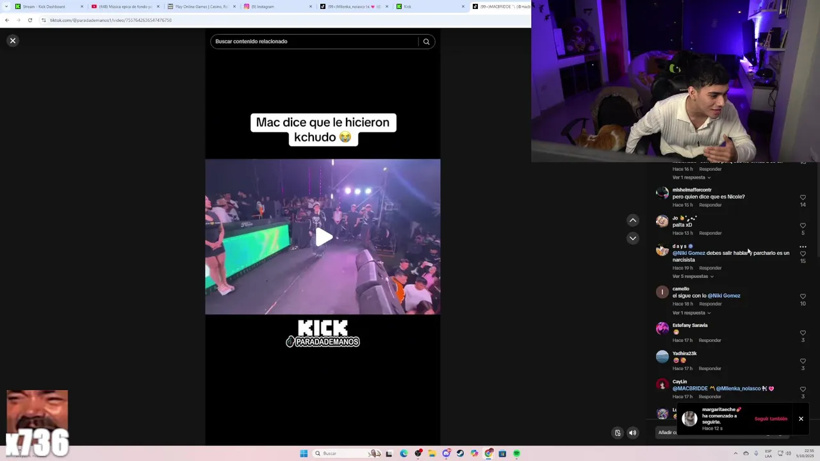This screenshot has width=820, height=461.
Task: Play the TikTok video
Action: tap(324, 238)
